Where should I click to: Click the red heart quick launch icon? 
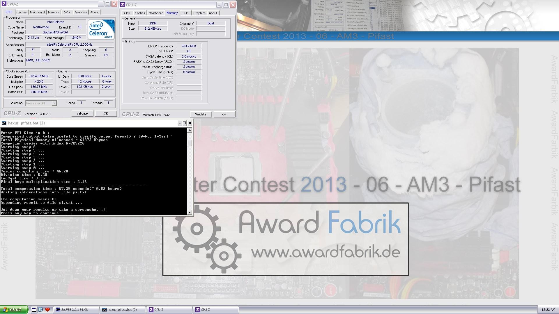(47, 310)
